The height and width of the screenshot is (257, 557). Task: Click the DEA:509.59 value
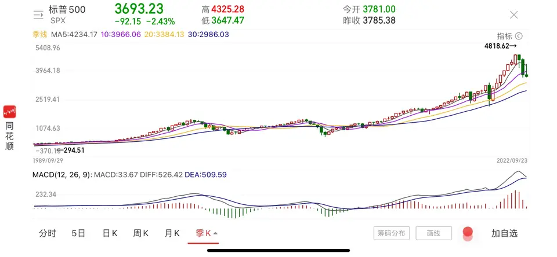point(205,175)
